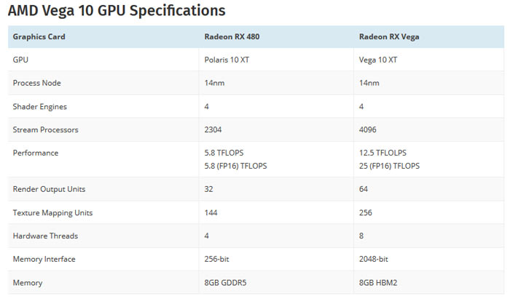This screenshot has height=301, width=510.
Task: Select the Graphics Card column header
Action: tap(39, 36)
